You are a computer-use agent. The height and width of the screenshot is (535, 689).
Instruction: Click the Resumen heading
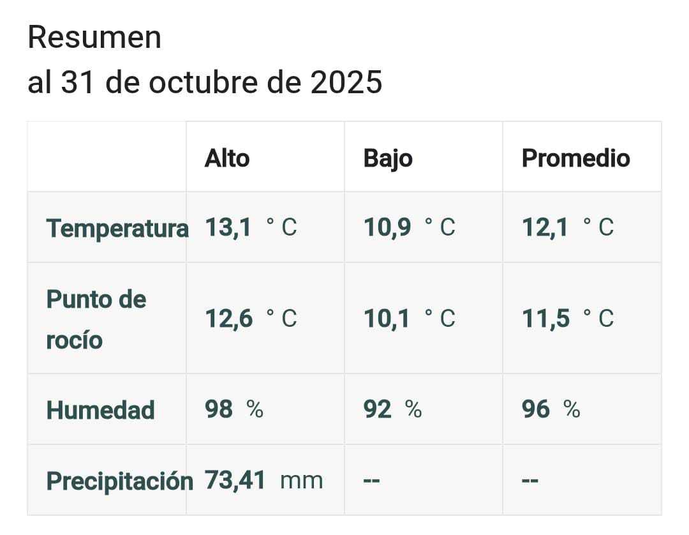click(94, 38)
